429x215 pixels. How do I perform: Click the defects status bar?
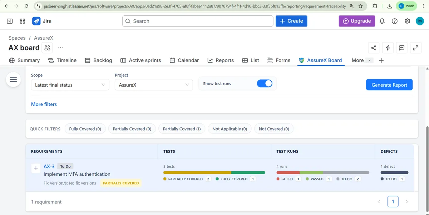pos(394,172)
